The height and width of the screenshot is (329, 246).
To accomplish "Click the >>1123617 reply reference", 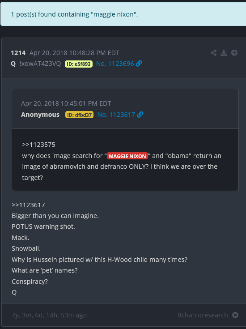I will pyautogui.click(x=28, y=205).
